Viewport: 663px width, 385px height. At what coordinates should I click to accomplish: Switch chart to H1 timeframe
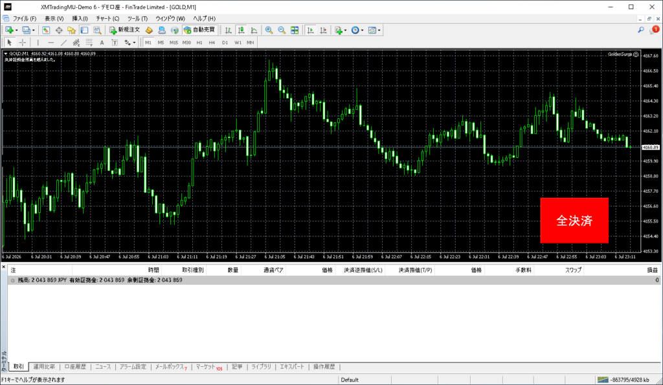[199, 43]
